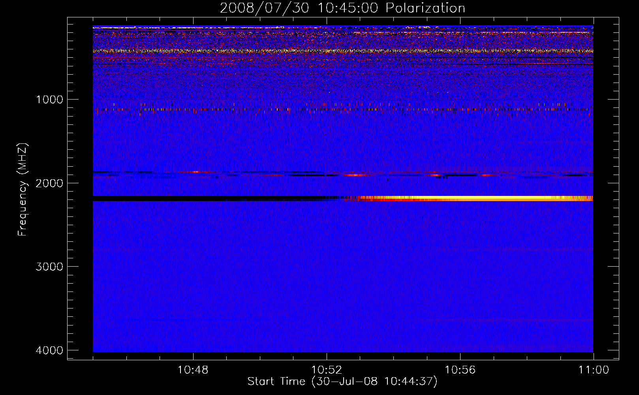Click the 'Start Time (30-Jul-08 10:44:37)' label

tap(342, 382)
